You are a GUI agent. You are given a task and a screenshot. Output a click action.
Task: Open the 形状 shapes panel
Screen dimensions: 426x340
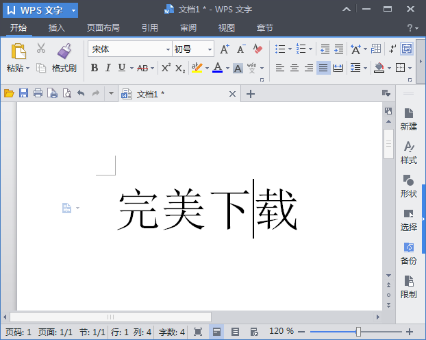[x=408, y=185]
